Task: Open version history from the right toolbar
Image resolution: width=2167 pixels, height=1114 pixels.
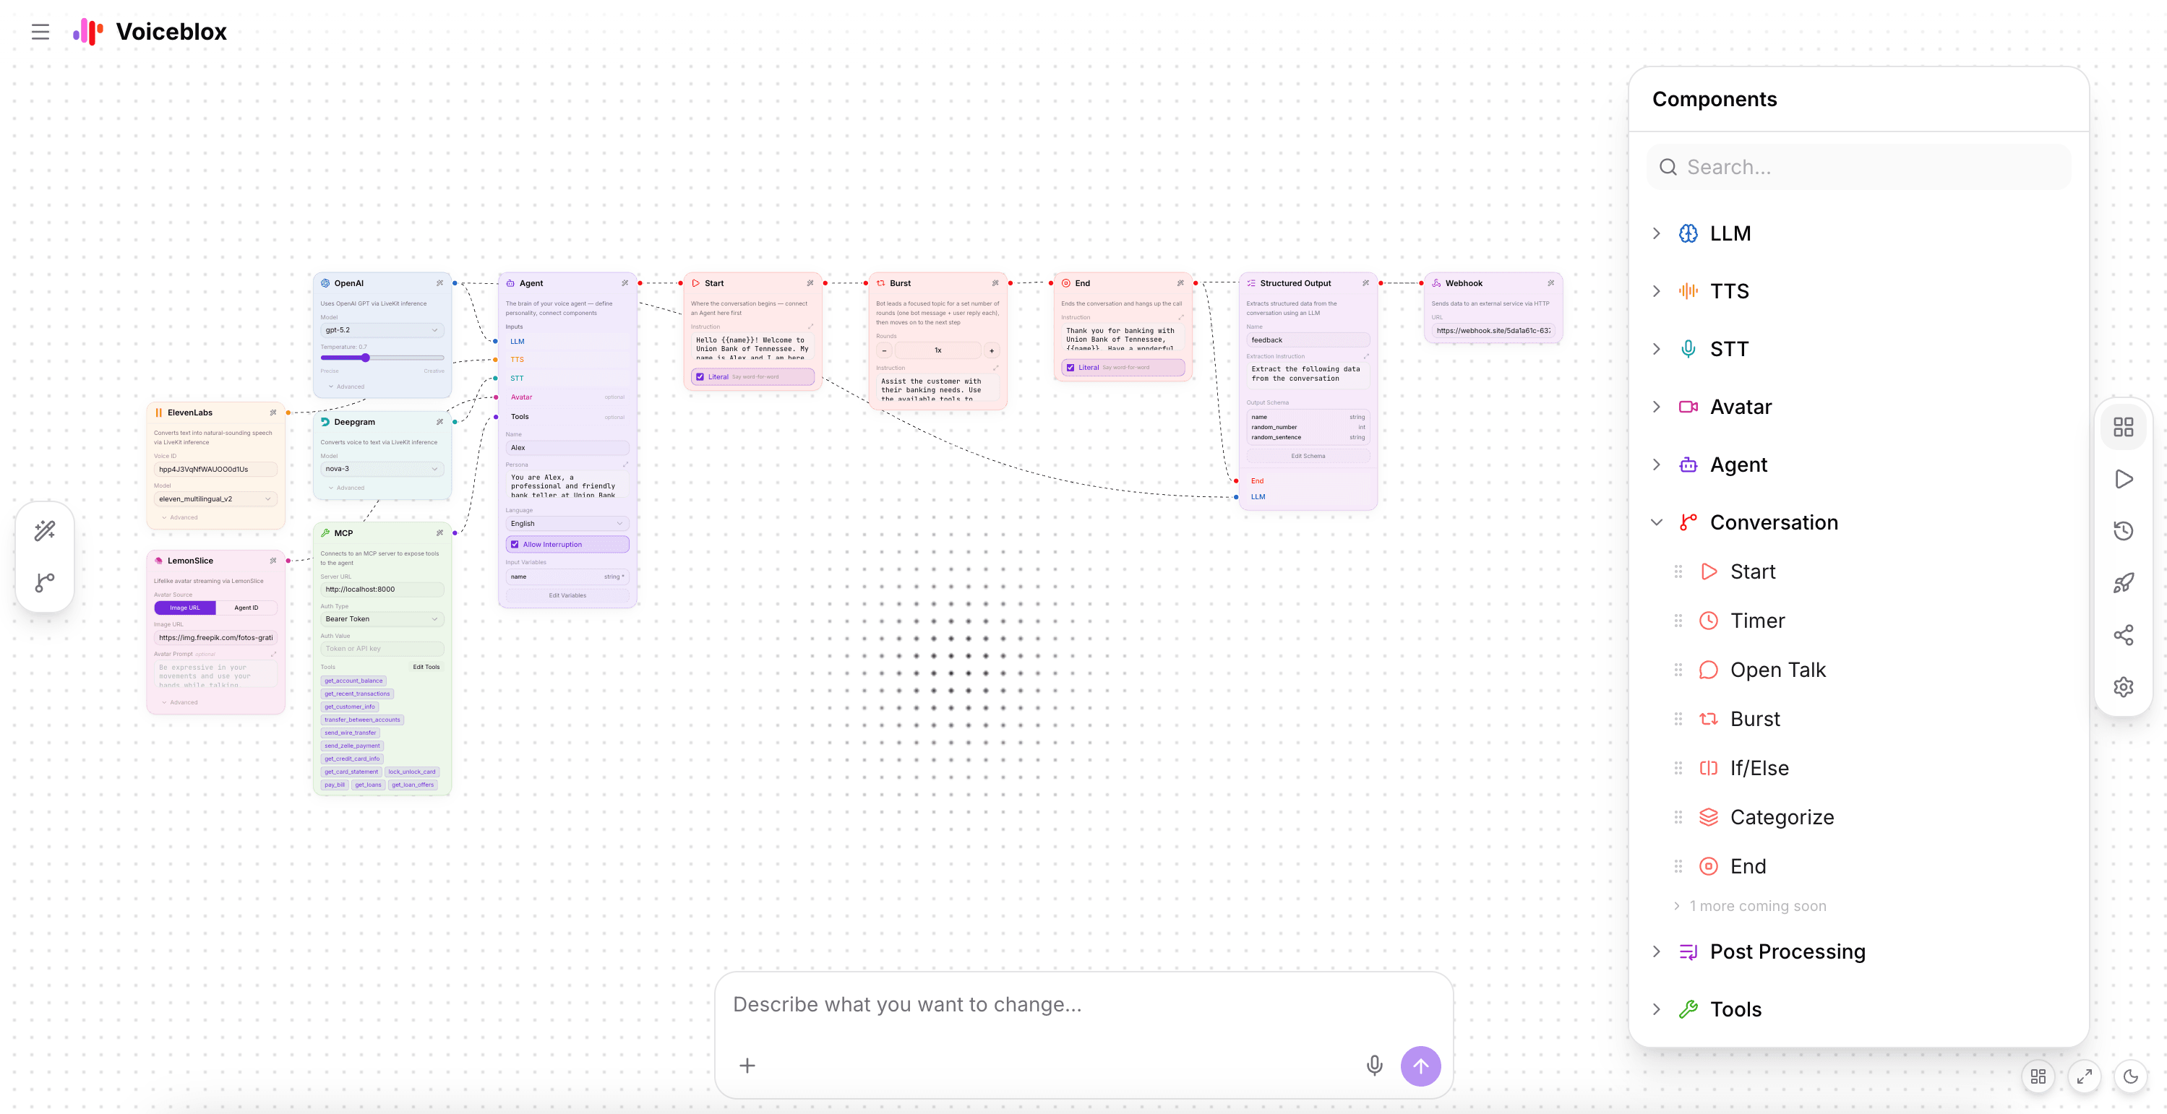Action: coord(2124,530)
